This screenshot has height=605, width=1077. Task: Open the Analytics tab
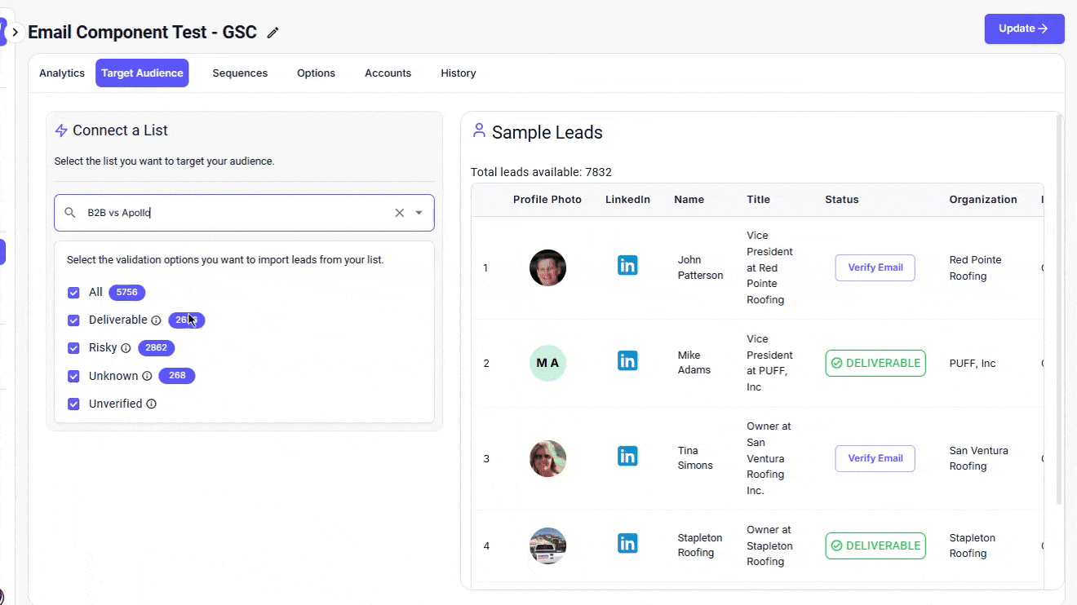(x=62, y=73)
